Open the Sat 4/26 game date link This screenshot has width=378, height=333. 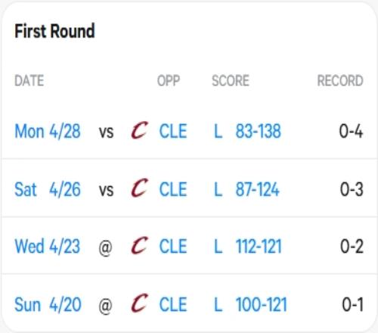pos(48,189)
